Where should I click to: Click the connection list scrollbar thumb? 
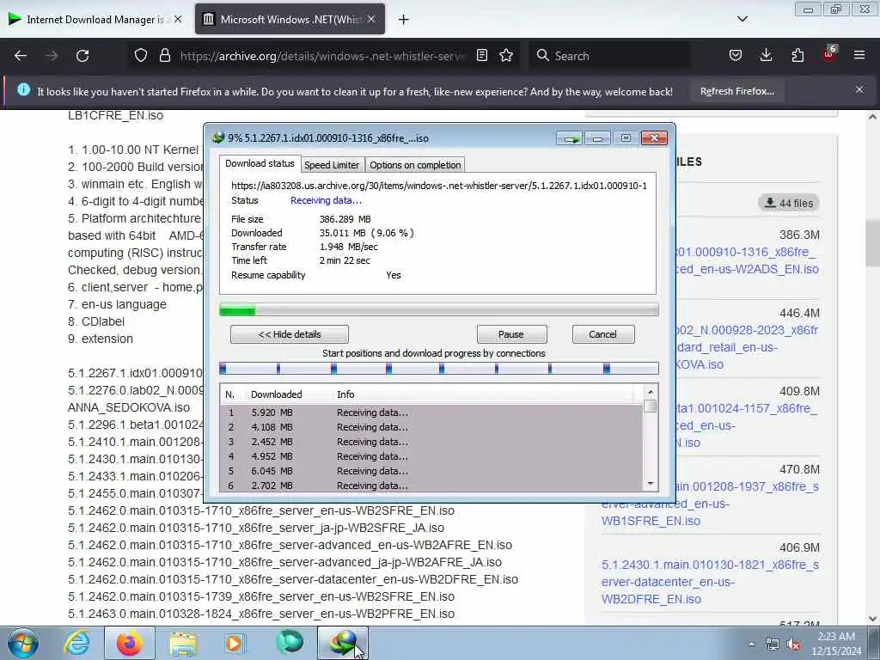(650, 406)
